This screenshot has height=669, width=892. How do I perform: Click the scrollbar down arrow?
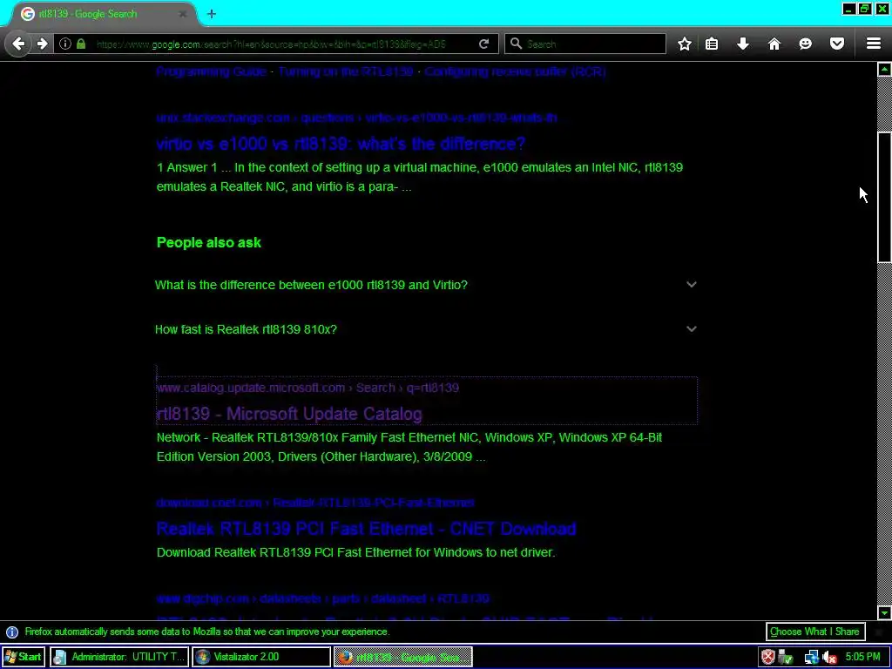(884, 612)
